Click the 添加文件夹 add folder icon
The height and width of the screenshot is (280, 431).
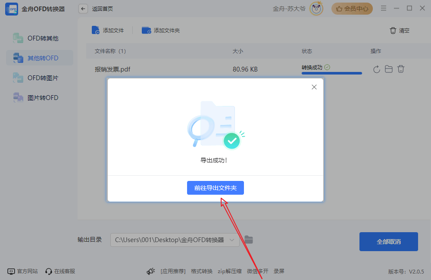[147, 30]
